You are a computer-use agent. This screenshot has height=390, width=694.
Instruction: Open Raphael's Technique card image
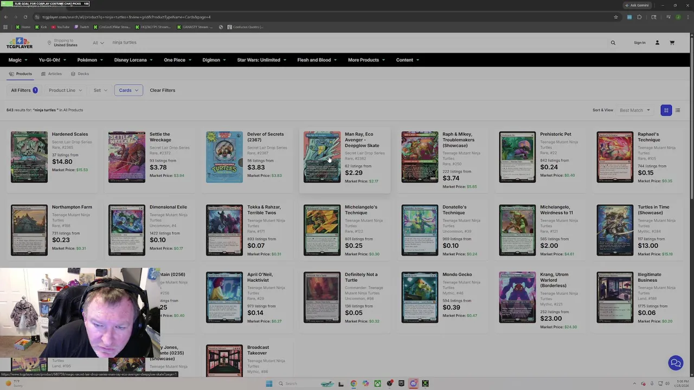tap(615, 157)
